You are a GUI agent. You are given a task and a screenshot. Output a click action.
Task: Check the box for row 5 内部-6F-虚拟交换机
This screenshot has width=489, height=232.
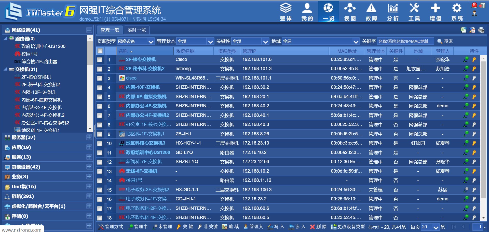click(100, 97)
